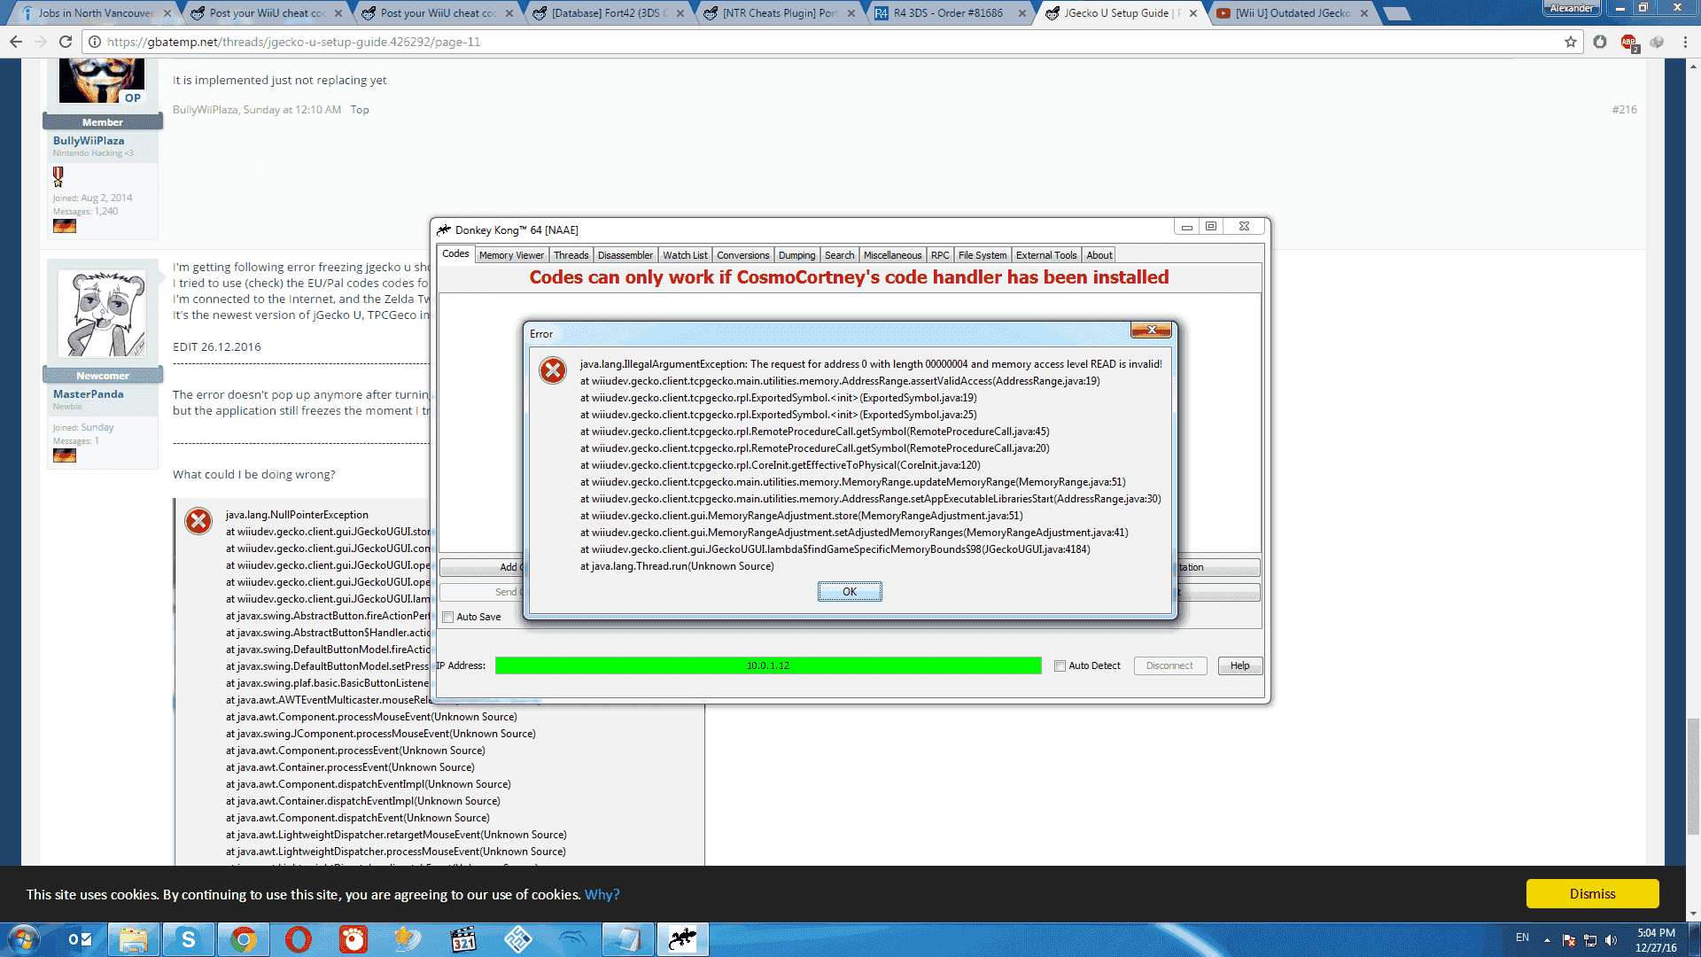This screenshot has height=957, width=1701.
Task: Click MasterPanda's avatar image
Action: (102, 314)
